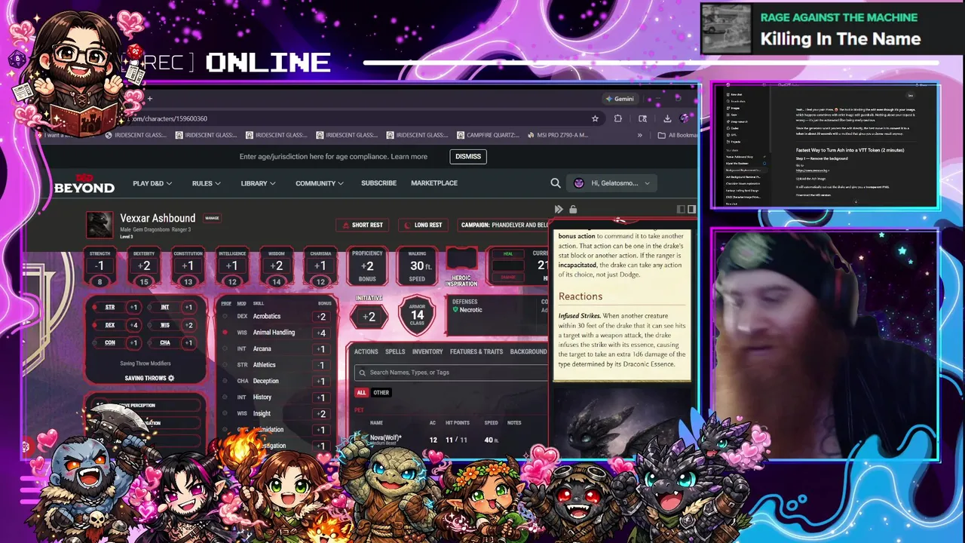This screenshot has width=965, height=543.
Task: Roll Animal Handling +4 bonus
Action: pos(321,333)
